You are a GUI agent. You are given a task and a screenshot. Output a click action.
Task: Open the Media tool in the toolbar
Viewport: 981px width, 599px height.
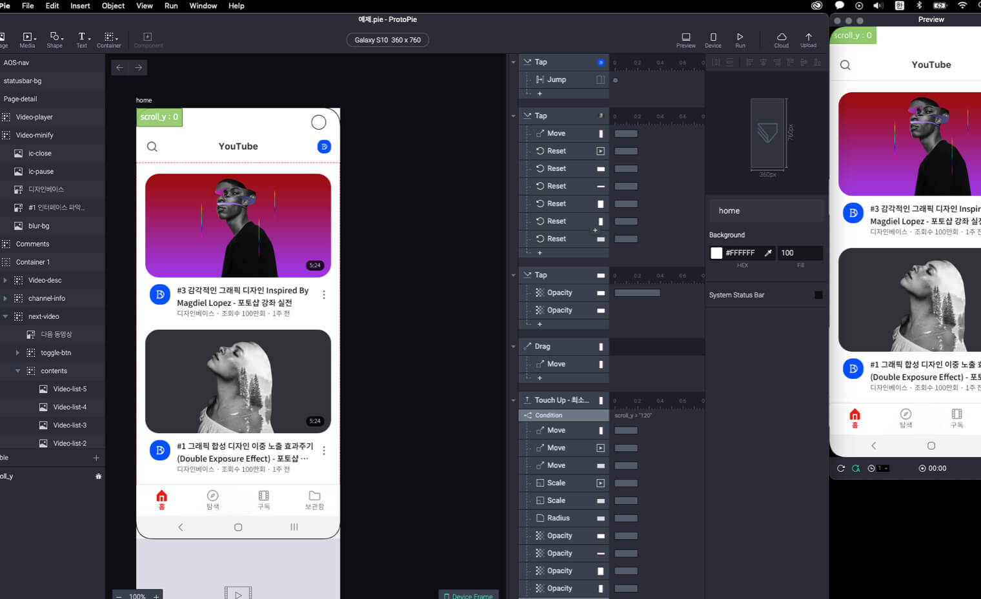[28, 40]
